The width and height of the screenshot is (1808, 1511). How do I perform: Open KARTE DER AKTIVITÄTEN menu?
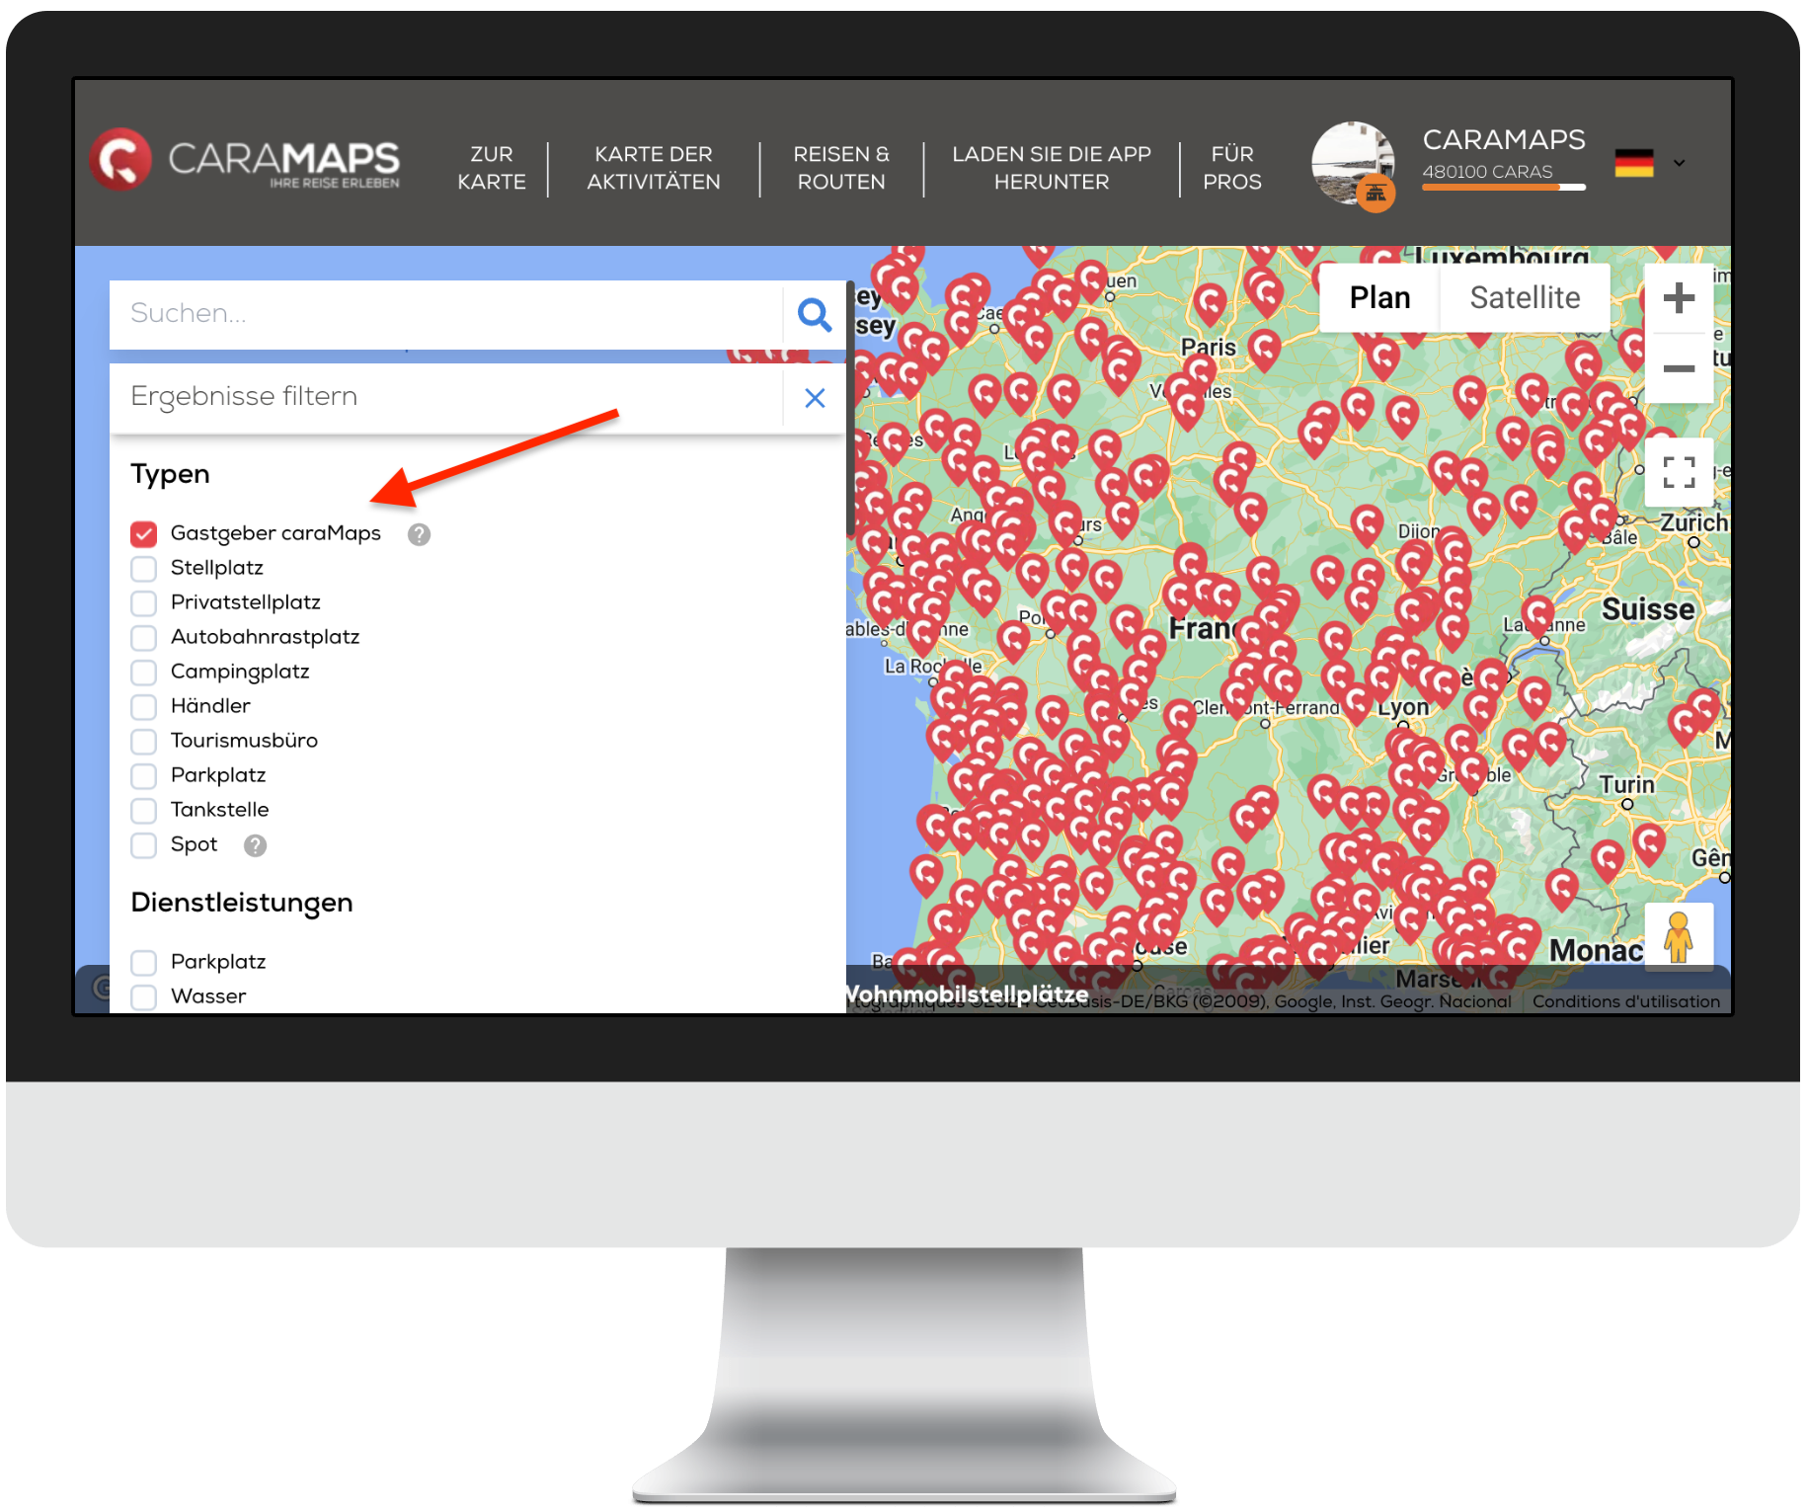654,168
